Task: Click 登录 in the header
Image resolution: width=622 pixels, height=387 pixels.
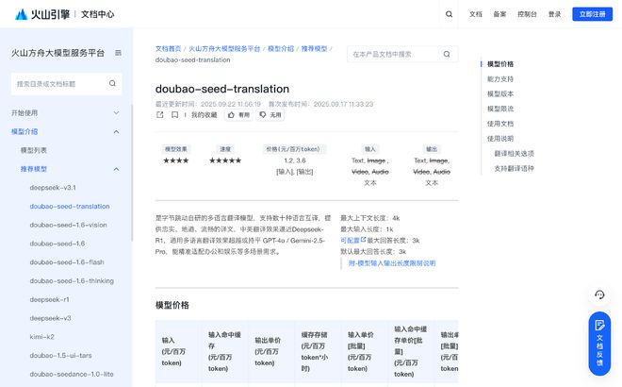Action: coord(554,14)
